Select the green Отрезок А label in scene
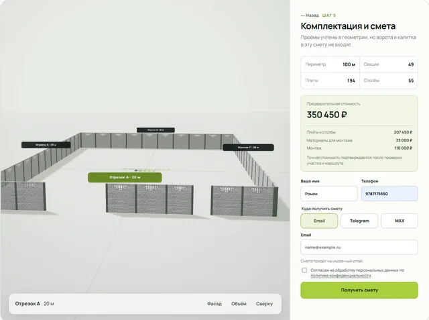The image size is (429, 320). [x=125, y=177]
